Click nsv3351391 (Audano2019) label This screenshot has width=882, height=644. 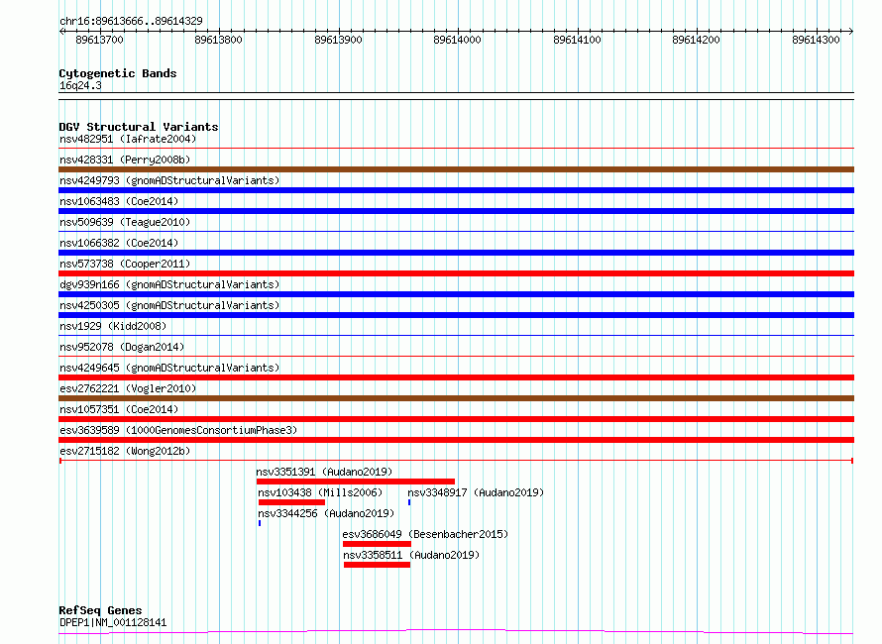(324, 472)
